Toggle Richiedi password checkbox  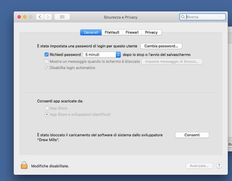(46, 55)
